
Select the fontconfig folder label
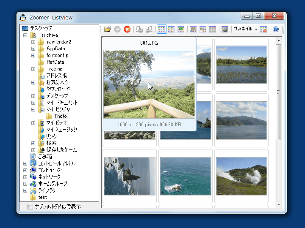click(57, 55)
